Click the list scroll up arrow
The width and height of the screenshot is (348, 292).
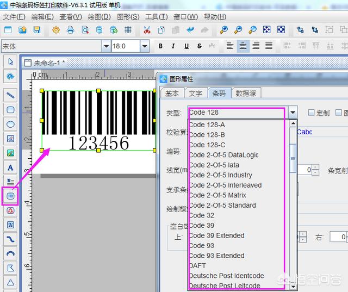(x=293, y=123)
